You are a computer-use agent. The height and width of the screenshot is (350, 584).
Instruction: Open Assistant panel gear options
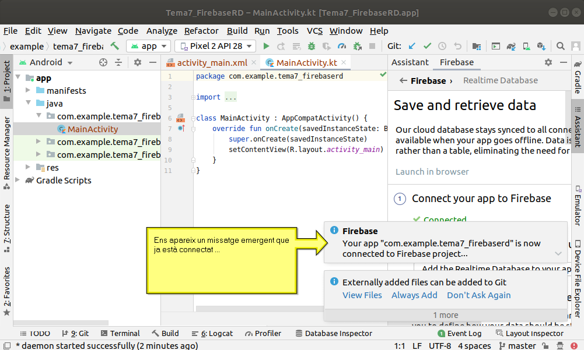[548, 62]
